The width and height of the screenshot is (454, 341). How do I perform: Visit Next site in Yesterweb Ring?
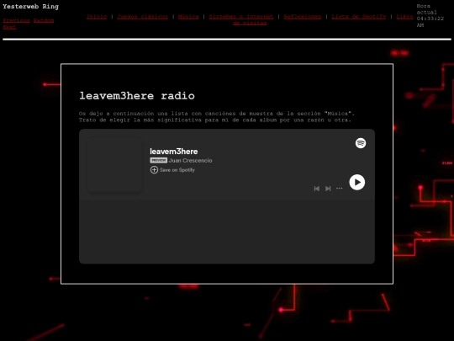click(9, 27)
